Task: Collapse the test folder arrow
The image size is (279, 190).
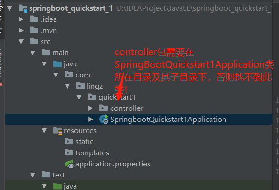Action: (x=33, y=175)
